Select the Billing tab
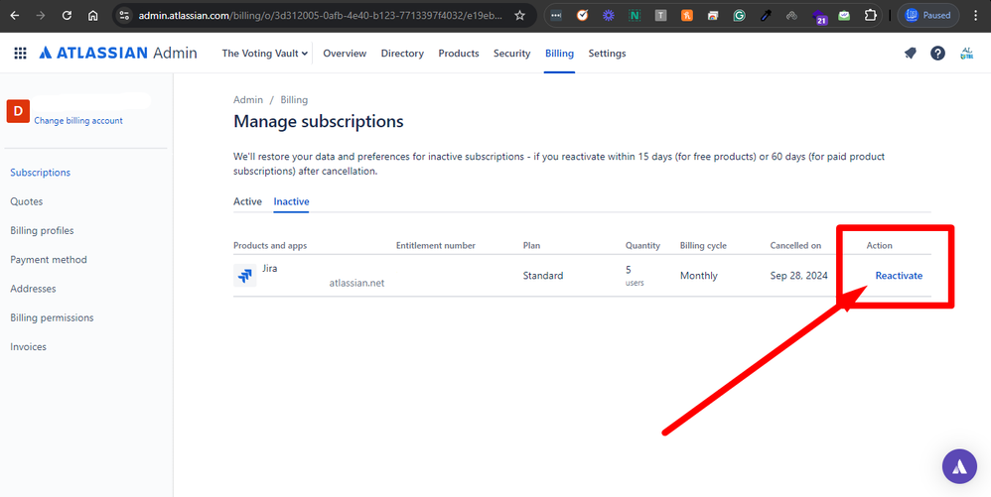 pyautogui.click(x=559, y=53)
